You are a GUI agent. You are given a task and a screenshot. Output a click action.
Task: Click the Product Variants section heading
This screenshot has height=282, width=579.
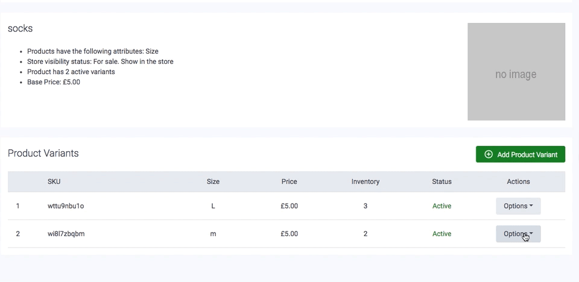pos(43,154)
